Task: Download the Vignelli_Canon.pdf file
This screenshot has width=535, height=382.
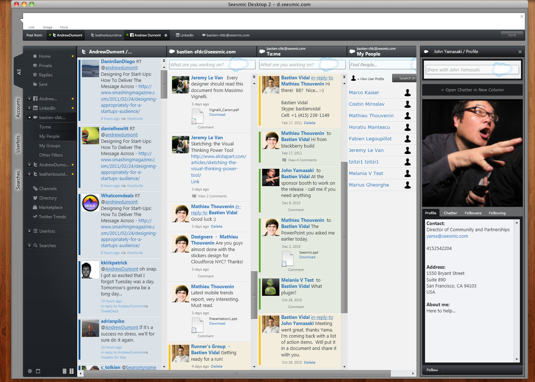Action: (217, 115)
